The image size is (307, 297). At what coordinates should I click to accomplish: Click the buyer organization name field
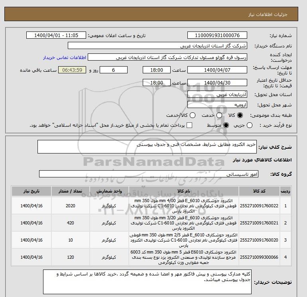point(157,45)
